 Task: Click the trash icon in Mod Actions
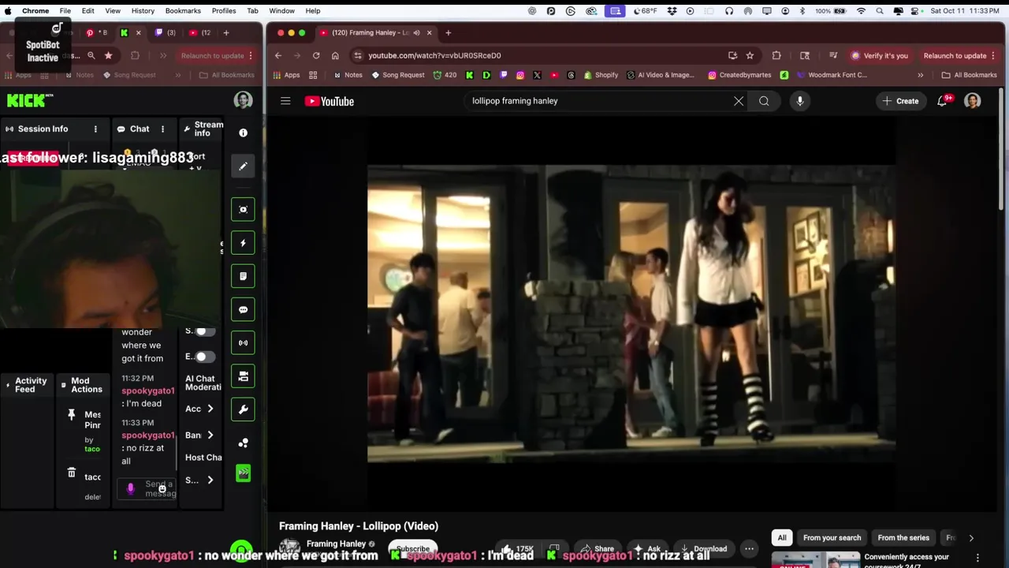(x=71, y=473)
